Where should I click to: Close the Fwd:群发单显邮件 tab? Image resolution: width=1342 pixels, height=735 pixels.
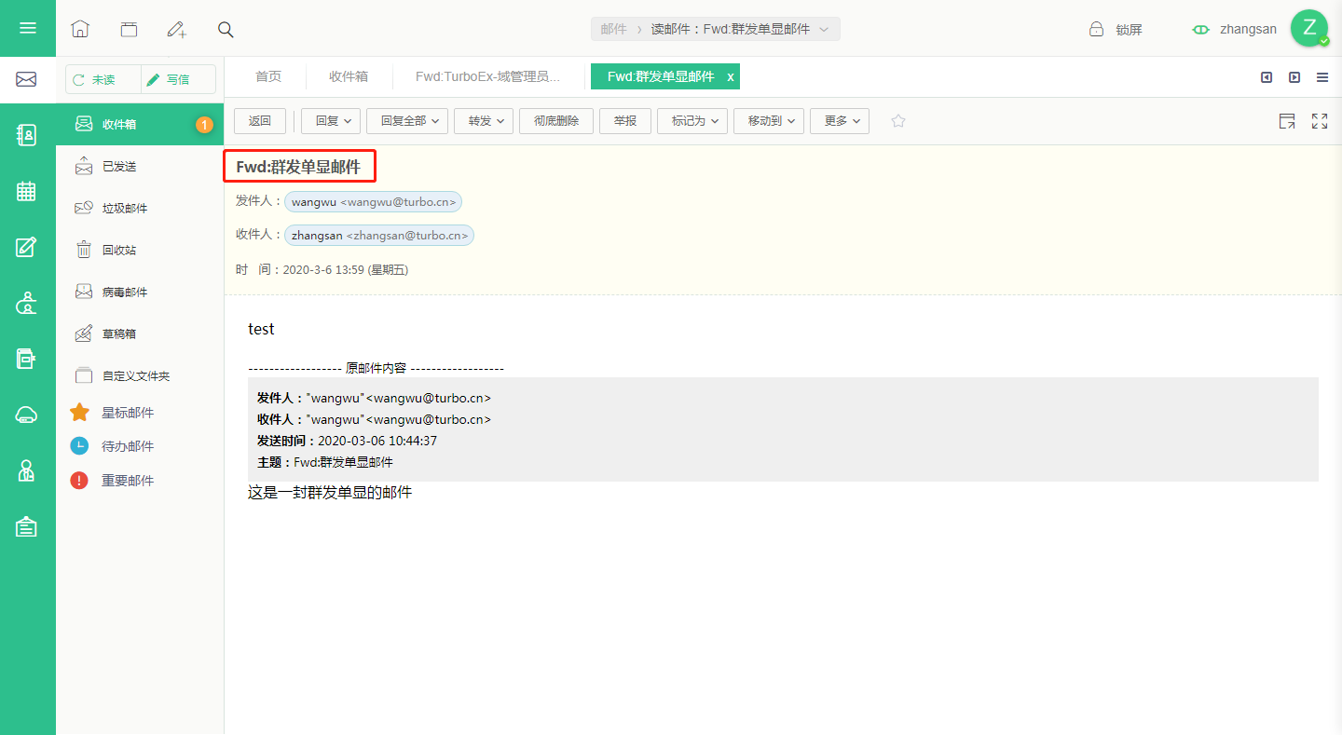click(731, 76)
